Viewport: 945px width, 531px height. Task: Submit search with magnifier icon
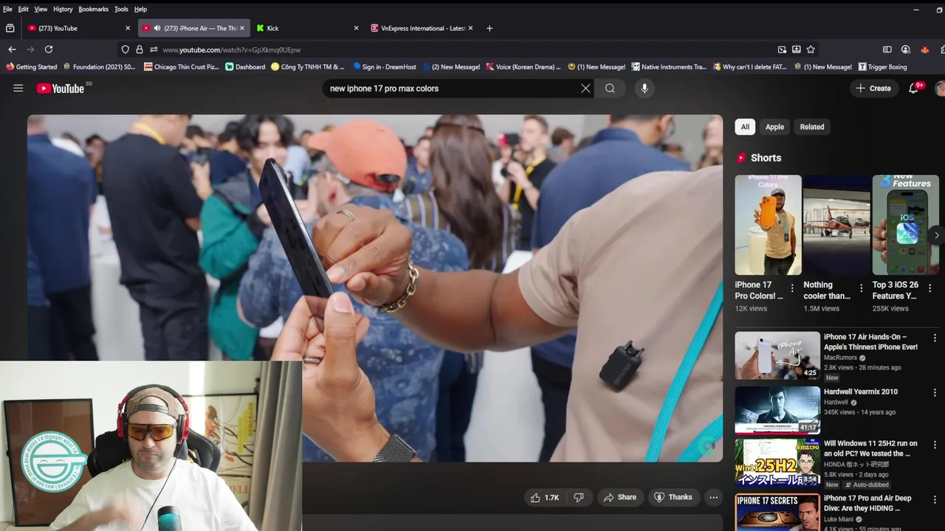pyautogui.click(x=610, y=88)
